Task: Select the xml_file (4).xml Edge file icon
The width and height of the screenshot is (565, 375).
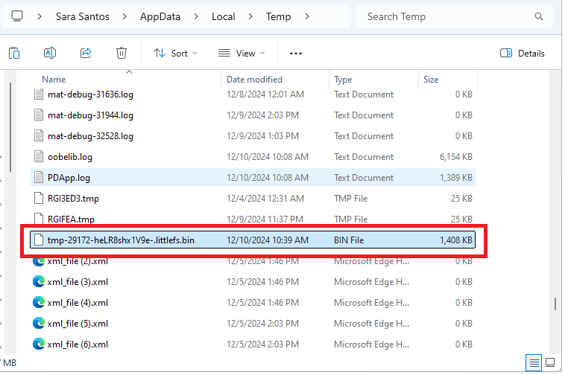Action: pos(39,303)
